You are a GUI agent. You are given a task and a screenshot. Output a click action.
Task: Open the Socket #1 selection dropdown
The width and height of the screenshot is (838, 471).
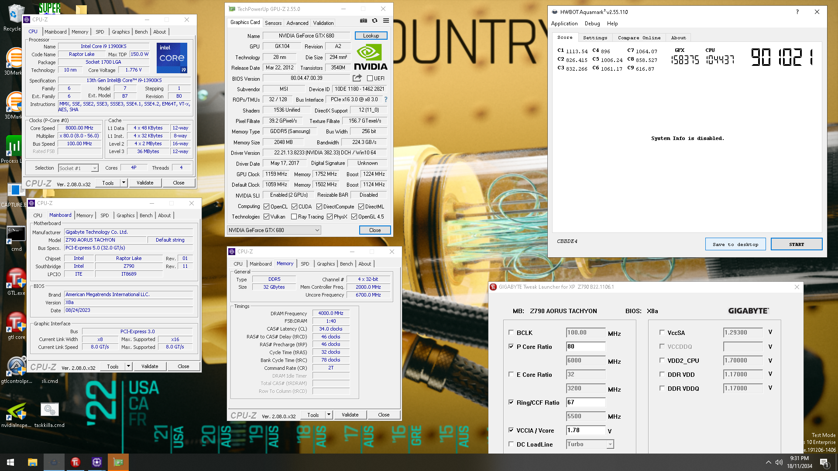point(78,168)
